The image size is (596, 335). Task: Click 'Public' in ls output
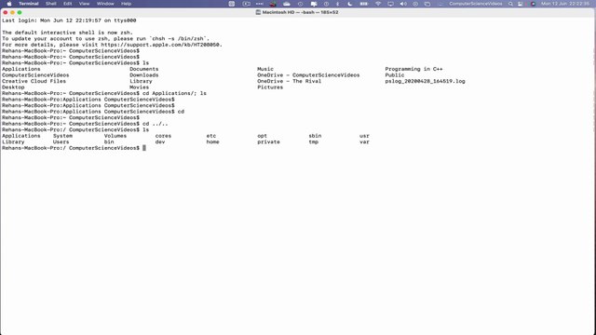point(395,75)
